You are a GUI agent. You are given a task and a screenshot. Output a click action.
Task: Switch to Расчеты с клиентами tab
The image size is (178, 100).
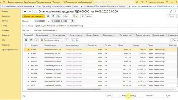[126, 35]
